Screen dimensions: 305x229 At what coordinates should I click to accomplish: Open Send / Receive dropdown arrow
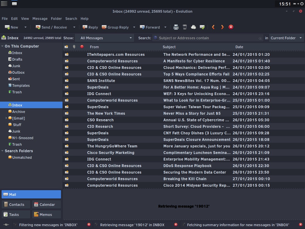pos(74,27)
